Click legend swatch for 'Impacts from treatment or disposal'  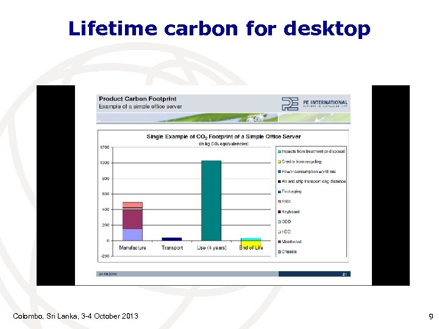pos(279,152)
